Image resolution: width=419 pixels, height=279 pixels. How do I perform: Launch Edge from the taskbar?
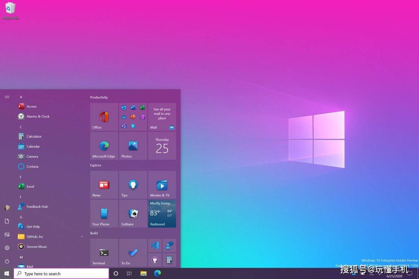click(x=157, y=274)
